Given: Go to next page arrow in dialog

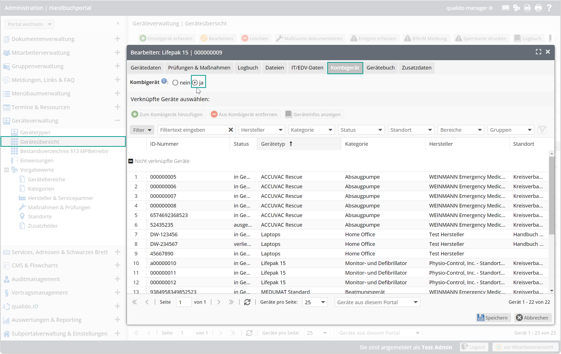Looking at the screenshot, I should (x=219, y=302).
